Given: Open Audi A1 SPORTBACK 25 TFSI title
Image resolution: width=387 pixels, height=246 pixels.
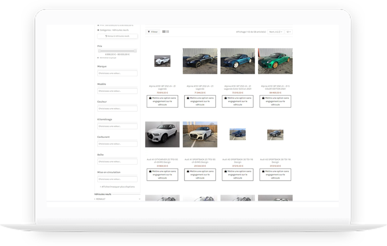Looking at the screenshot, I should [x=200, y=161].
